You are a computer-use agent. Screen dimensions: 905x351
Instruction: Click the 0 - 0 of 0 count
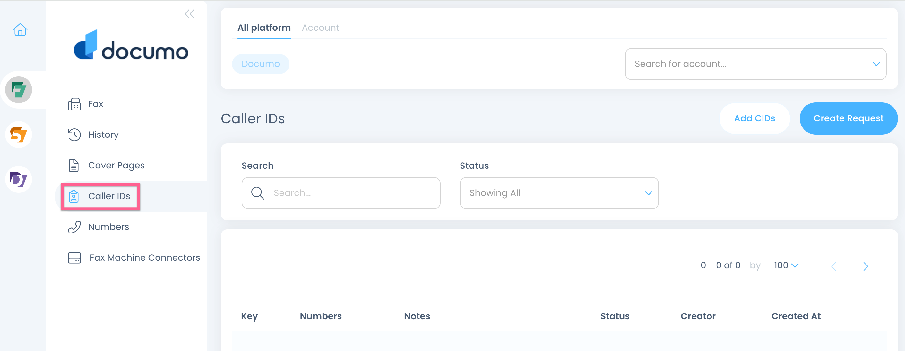pos(720,265)
